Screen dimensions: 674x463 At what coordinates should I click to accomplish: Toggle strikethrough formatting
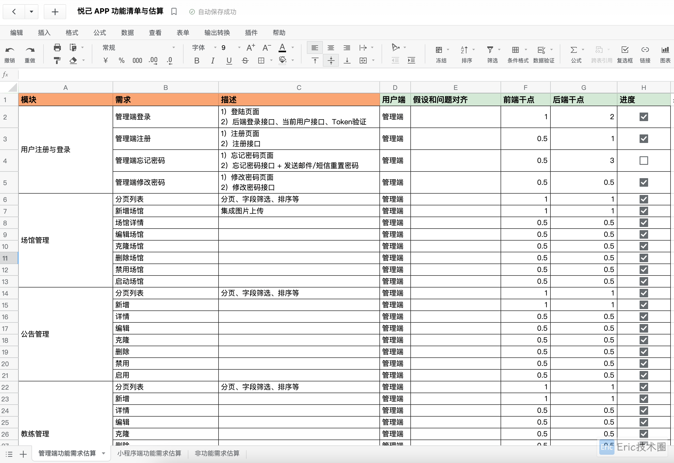[245, 60]
